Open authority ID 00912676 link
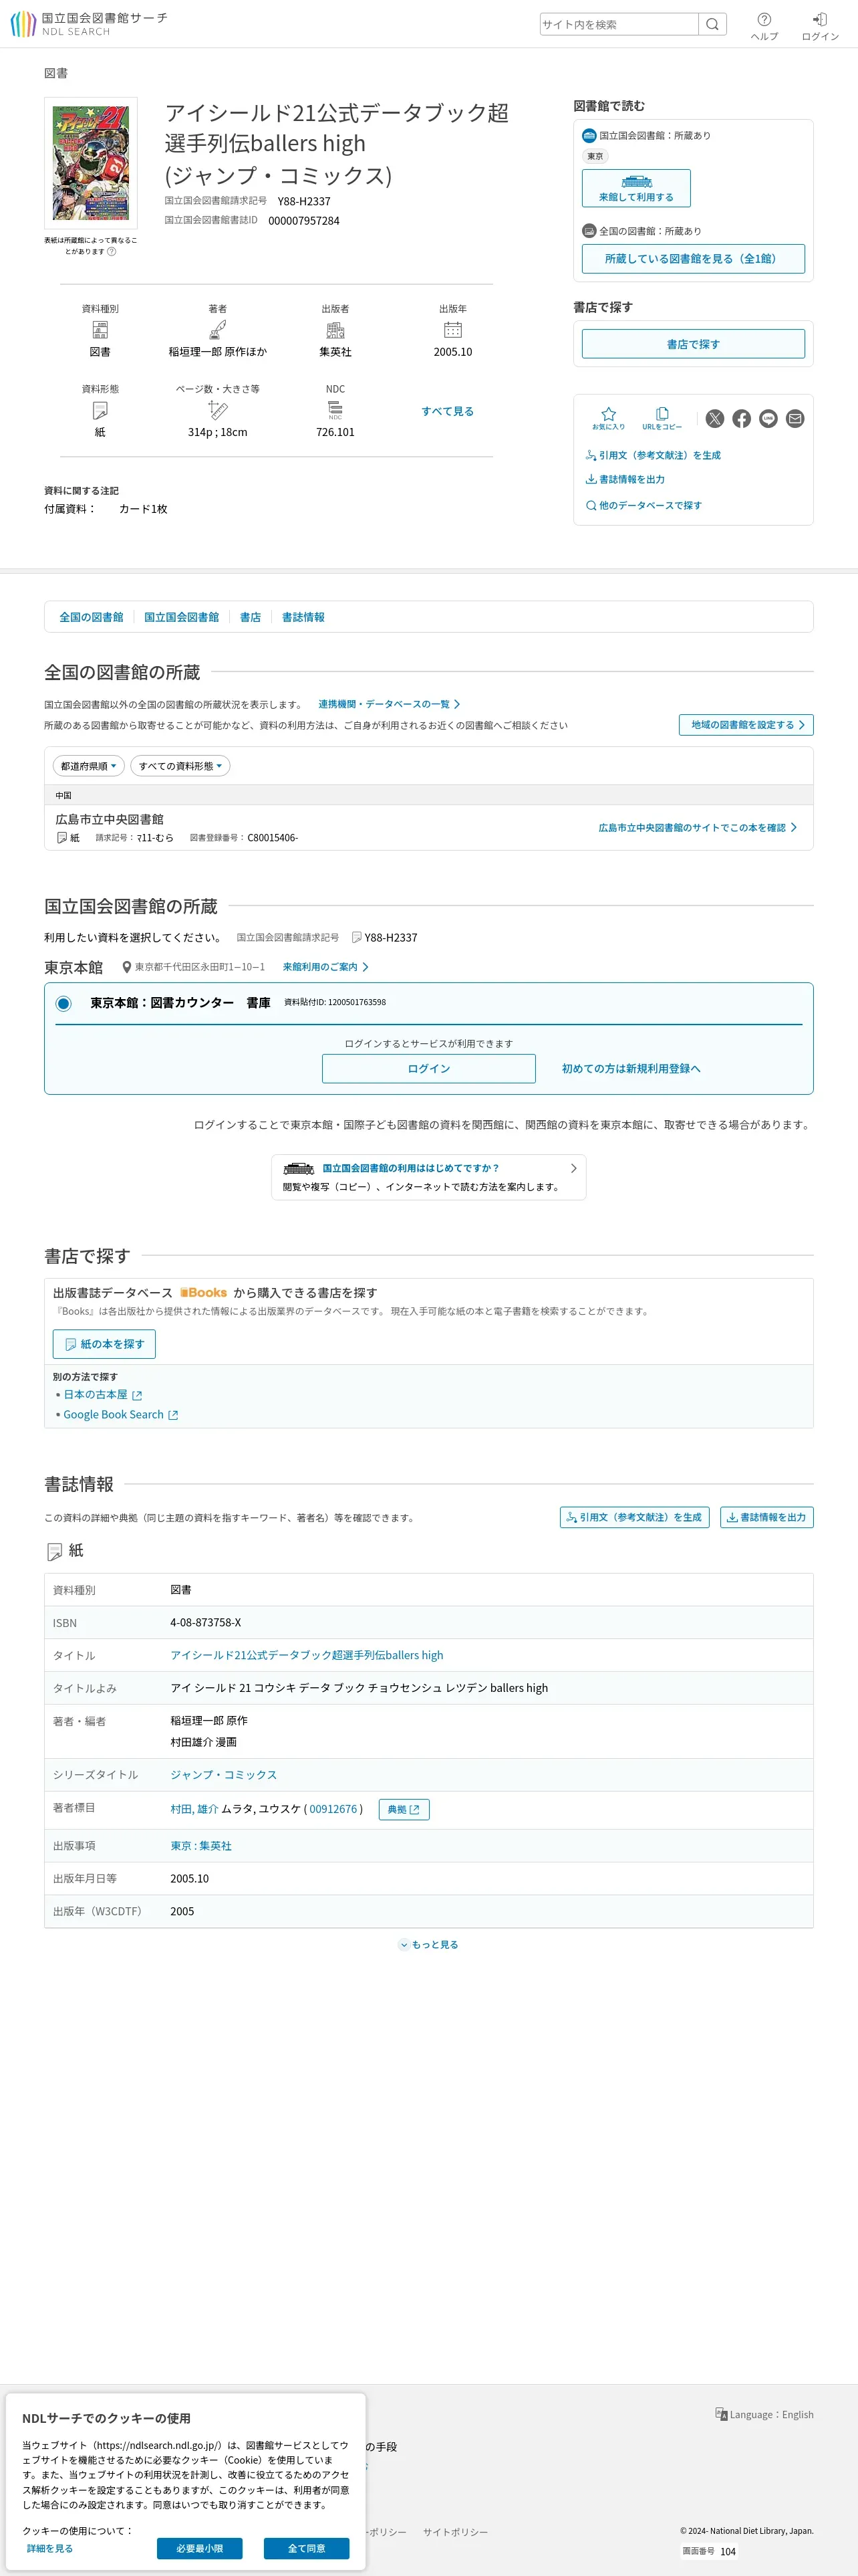The width and height of the screenshot is (858, 2576). click(x=333, y=1809)
